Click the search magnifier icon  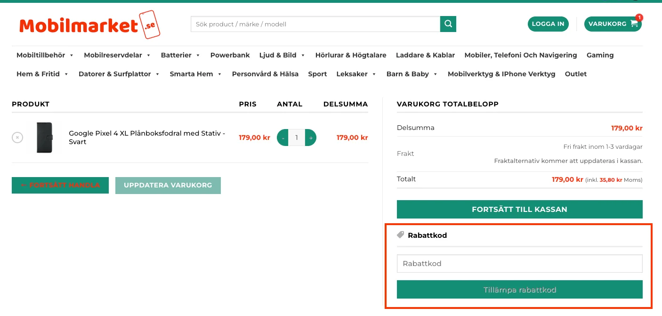tap(447, 24)
